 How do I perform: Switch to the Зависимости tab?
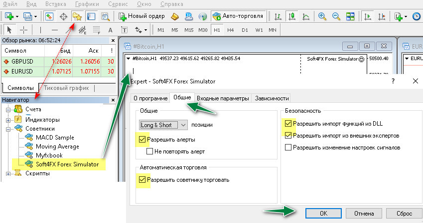tap(272, 98)
